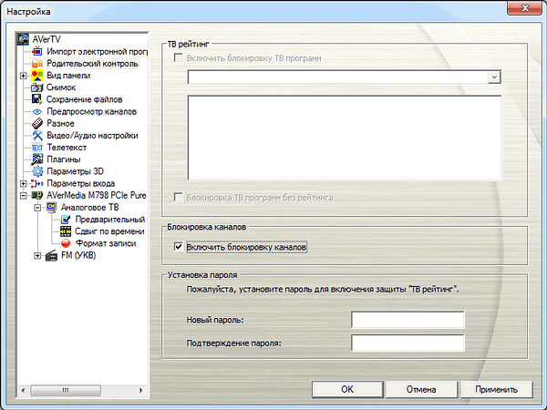Select Импорт электронной программы tree item
This screenshot has width=547, height=410.
[98, 52]
